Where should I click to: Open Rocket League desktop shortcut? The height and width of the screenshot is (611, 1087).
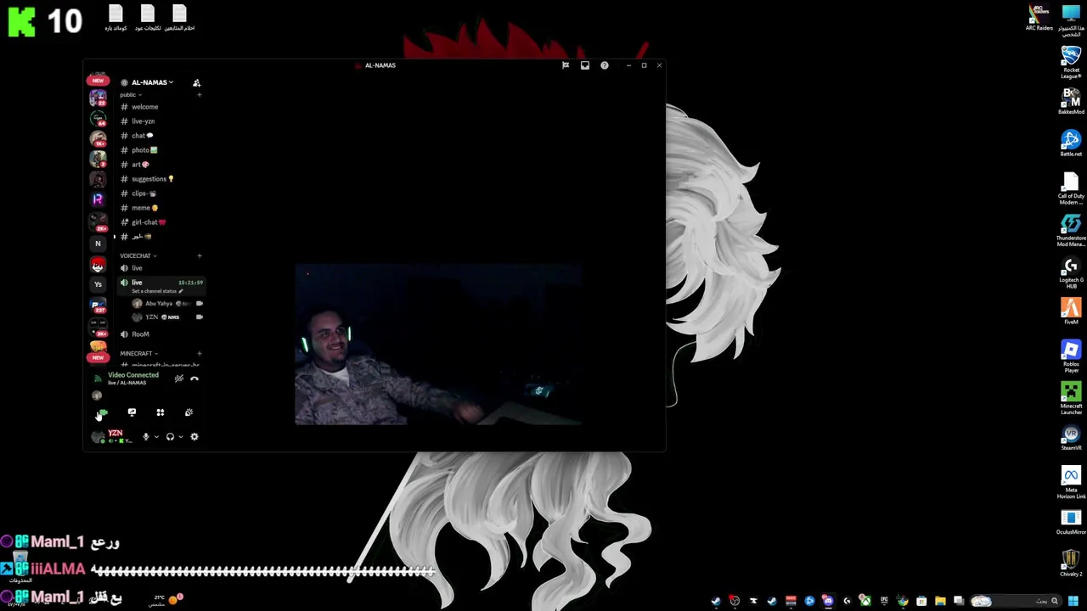1071,61
